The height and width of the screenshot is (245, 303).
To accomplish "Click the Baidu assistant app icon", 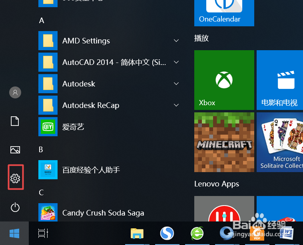I will pyautogui.click(x=48, y=170).
